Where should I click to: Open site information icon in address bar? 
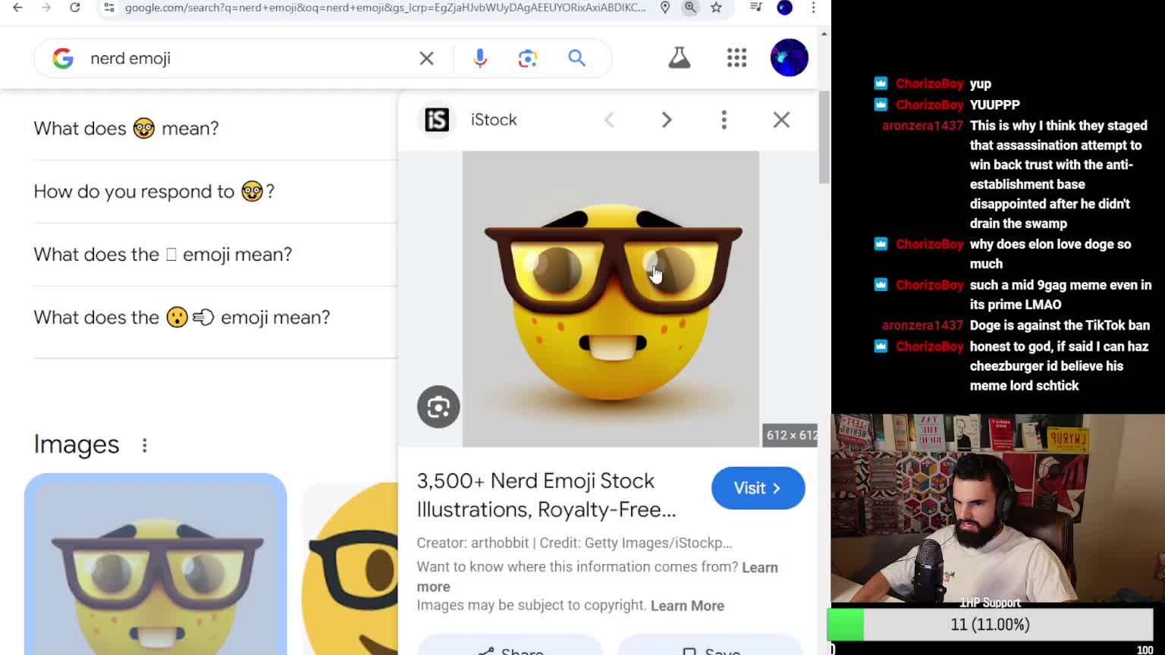point(109,8)
